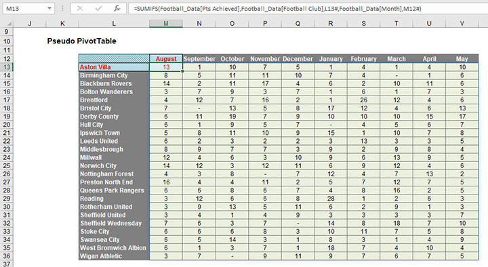Click Derby County's October value 19
Image resolution: width=488 pixels, height=267 pixels.
(232, 117)
